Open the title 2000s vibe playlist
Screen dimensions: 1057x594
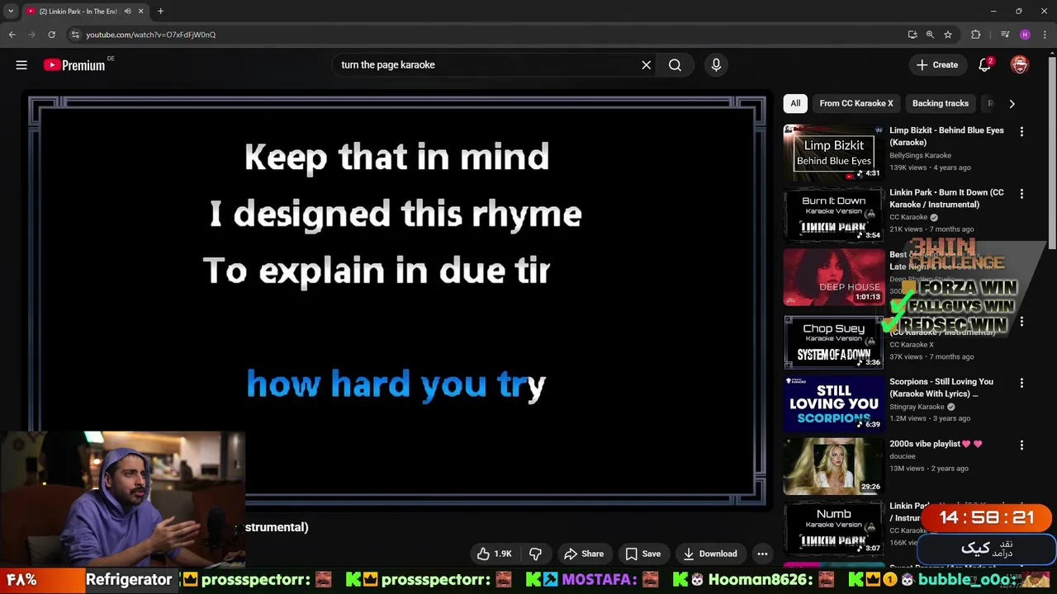[936, 444]
